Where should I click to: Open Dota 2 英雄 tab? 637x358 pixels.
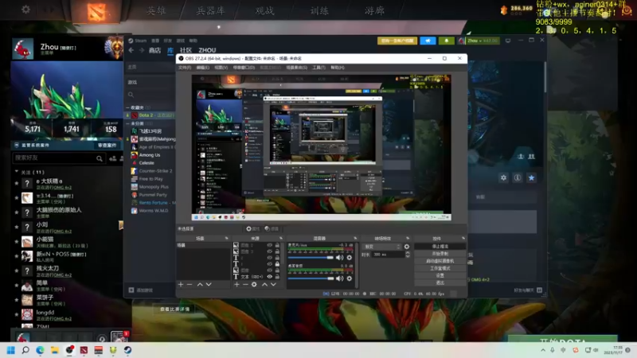156,10
